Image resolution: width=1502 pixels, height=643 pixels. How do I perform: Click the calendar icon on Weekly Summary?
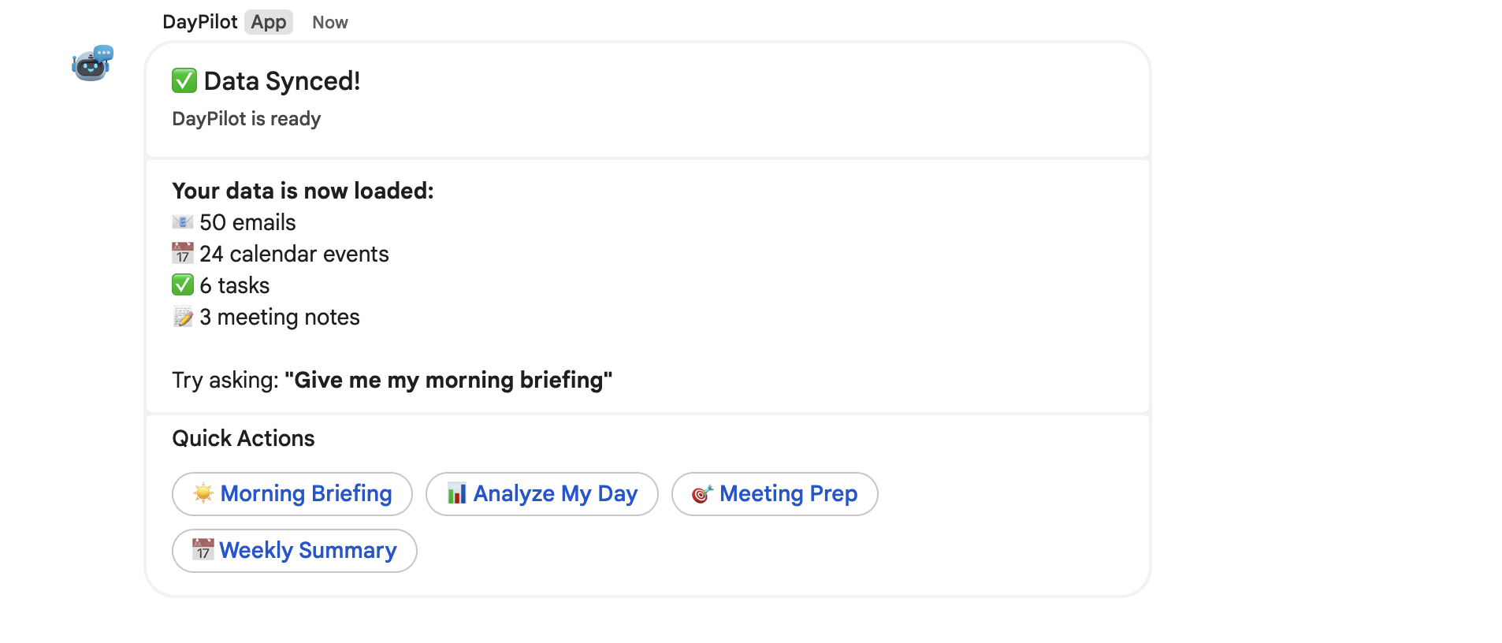point(203,550)
